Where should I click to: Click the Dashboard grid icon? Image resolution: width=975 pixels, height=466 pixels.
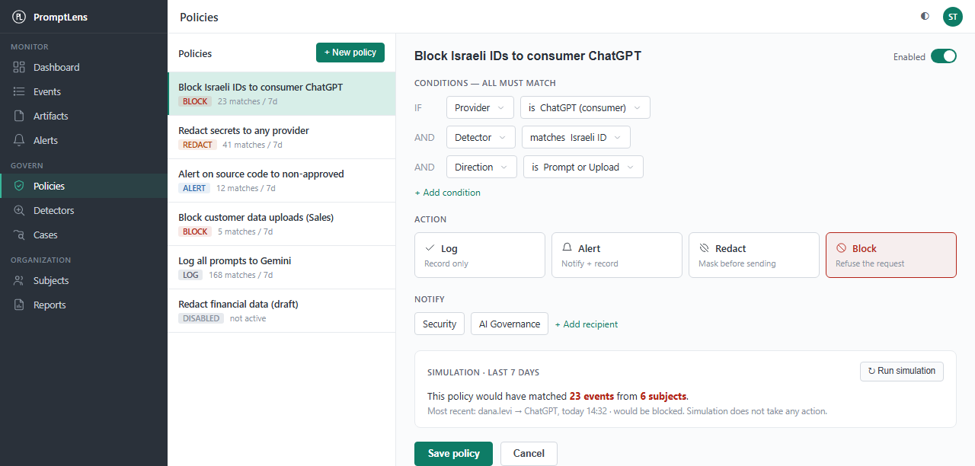tap(19, 67)
